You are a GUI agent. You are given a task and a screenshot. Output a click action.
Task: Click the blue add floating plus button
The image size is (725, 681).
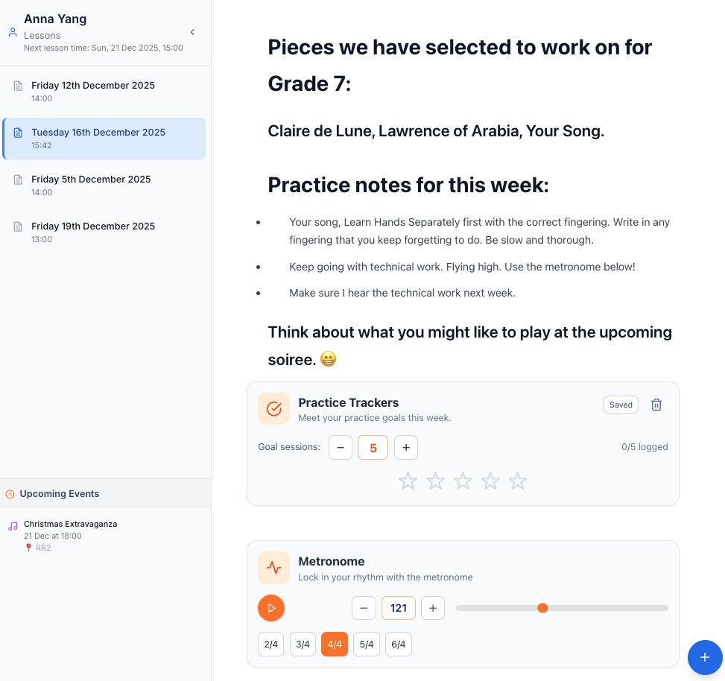705,657
